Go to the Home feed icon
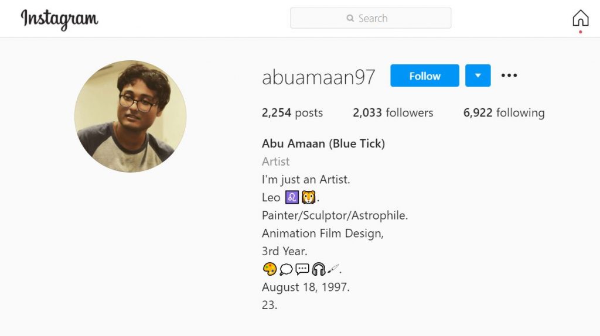 pyautogui.click(x=580, y=18)
